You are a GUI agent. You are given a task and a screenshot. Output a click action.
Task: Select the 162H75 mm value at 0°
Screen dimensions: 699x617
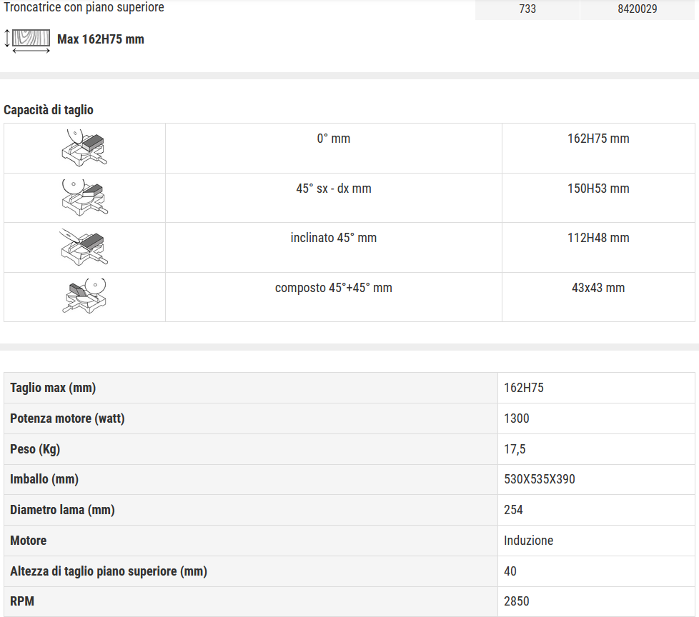[598, 139]
